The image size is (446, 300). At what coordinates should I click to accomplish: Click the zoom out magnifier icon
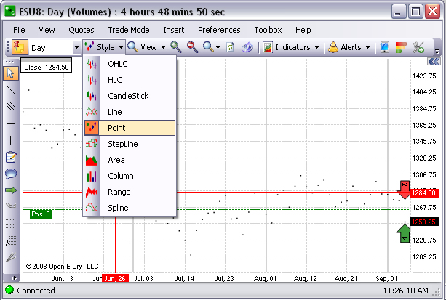192,47
